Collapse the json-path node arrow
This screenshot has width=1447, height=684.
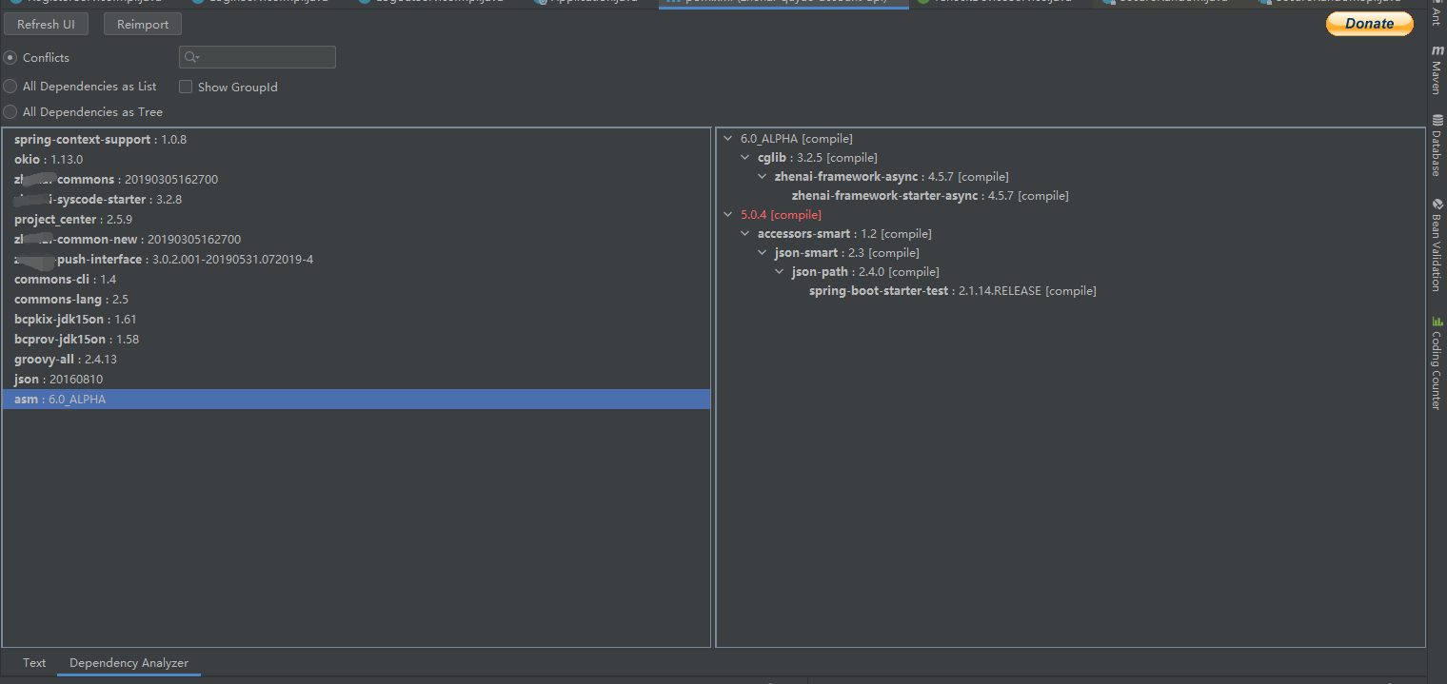781,272
